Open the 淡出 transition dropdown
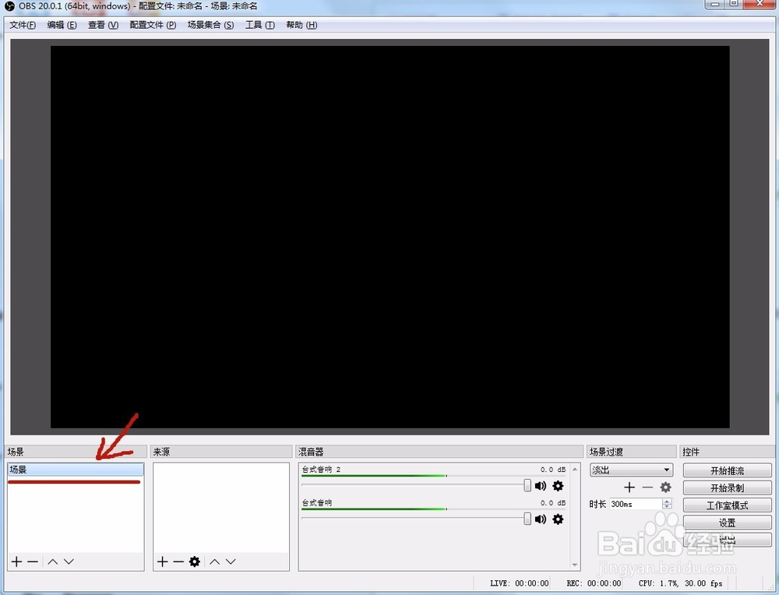The height and width of the screenshot is (595, 779). coord(631,470)
